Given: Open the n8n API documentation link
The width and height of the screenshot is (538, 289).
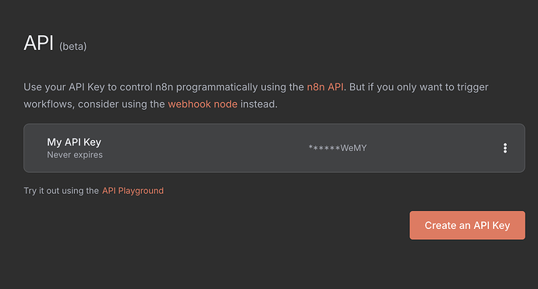Looking at the screenshot, I should pyautogui.click(x=325, y=87).
